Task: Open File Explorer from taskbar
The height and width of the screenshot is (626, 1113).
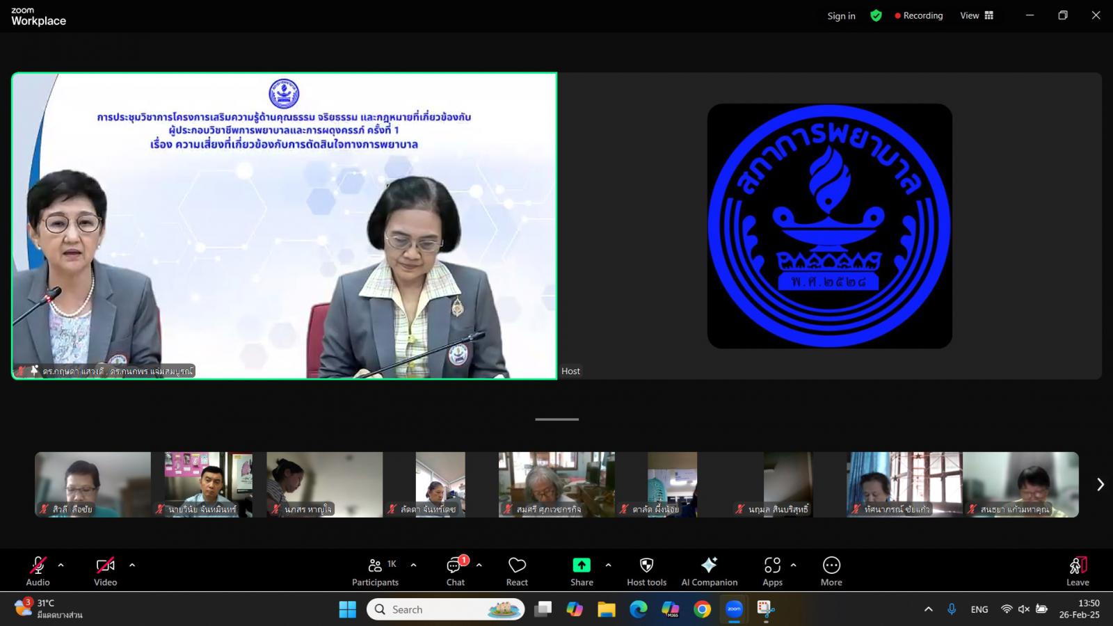Action: [607, 609]
